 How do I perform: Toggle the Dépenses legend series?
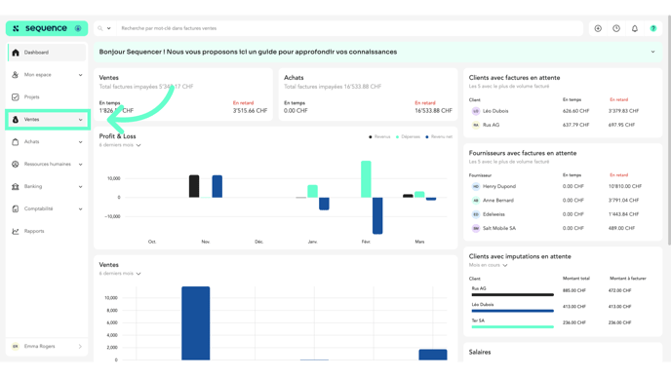tap(408, 136)
